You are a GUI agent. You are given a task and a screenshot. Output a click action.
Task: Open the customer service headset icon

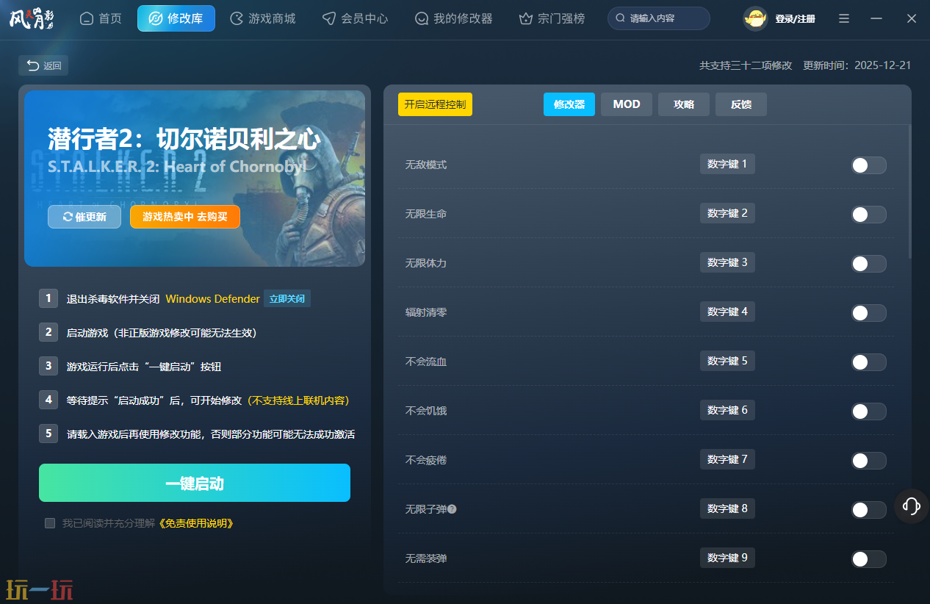912,506
